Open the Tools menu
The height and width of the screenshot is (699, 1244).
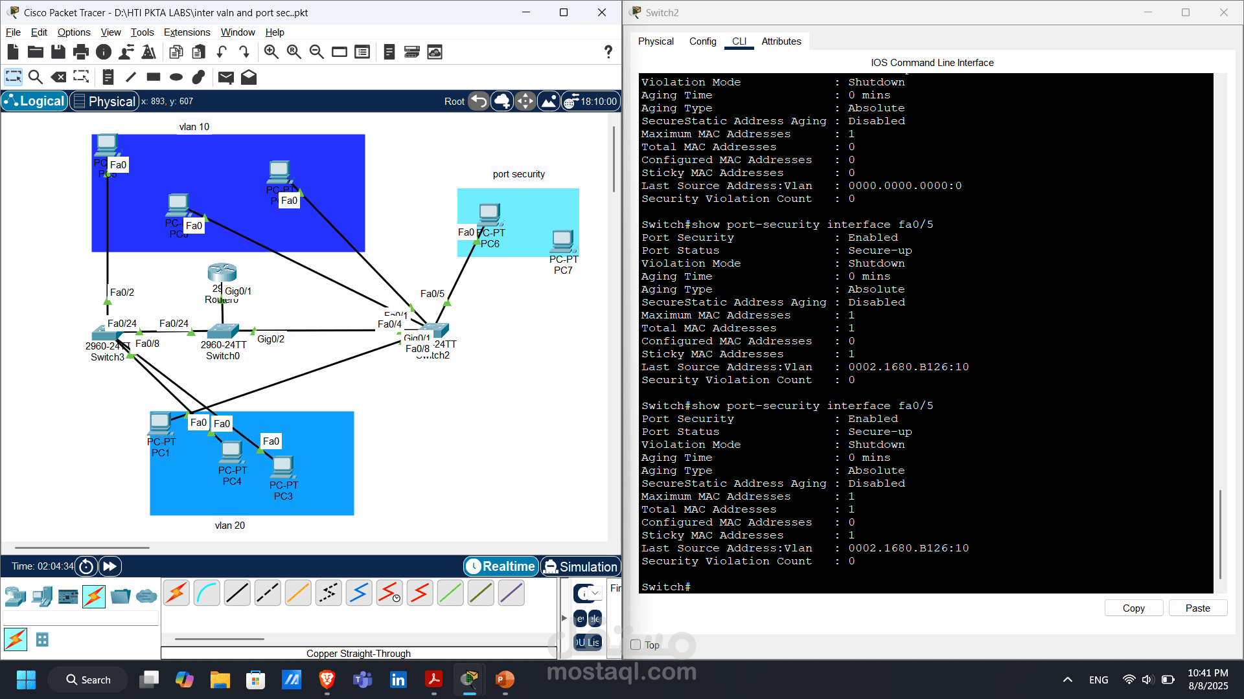[x=142, y=32]
